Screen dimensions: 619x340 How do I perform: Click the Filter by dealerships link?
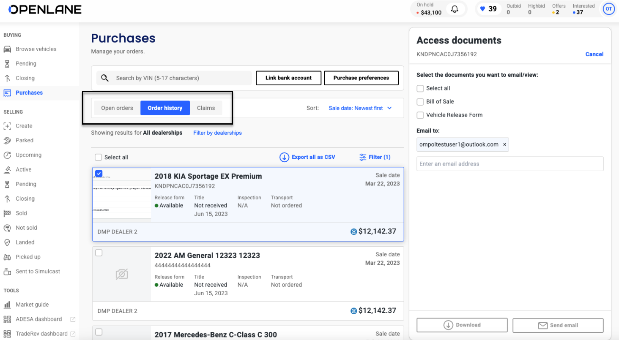217,133
